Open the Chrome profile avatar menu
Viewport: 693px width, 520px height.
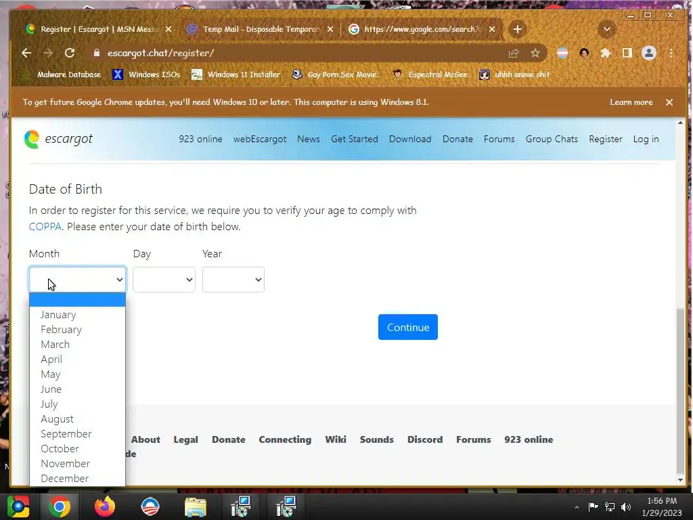649,53
